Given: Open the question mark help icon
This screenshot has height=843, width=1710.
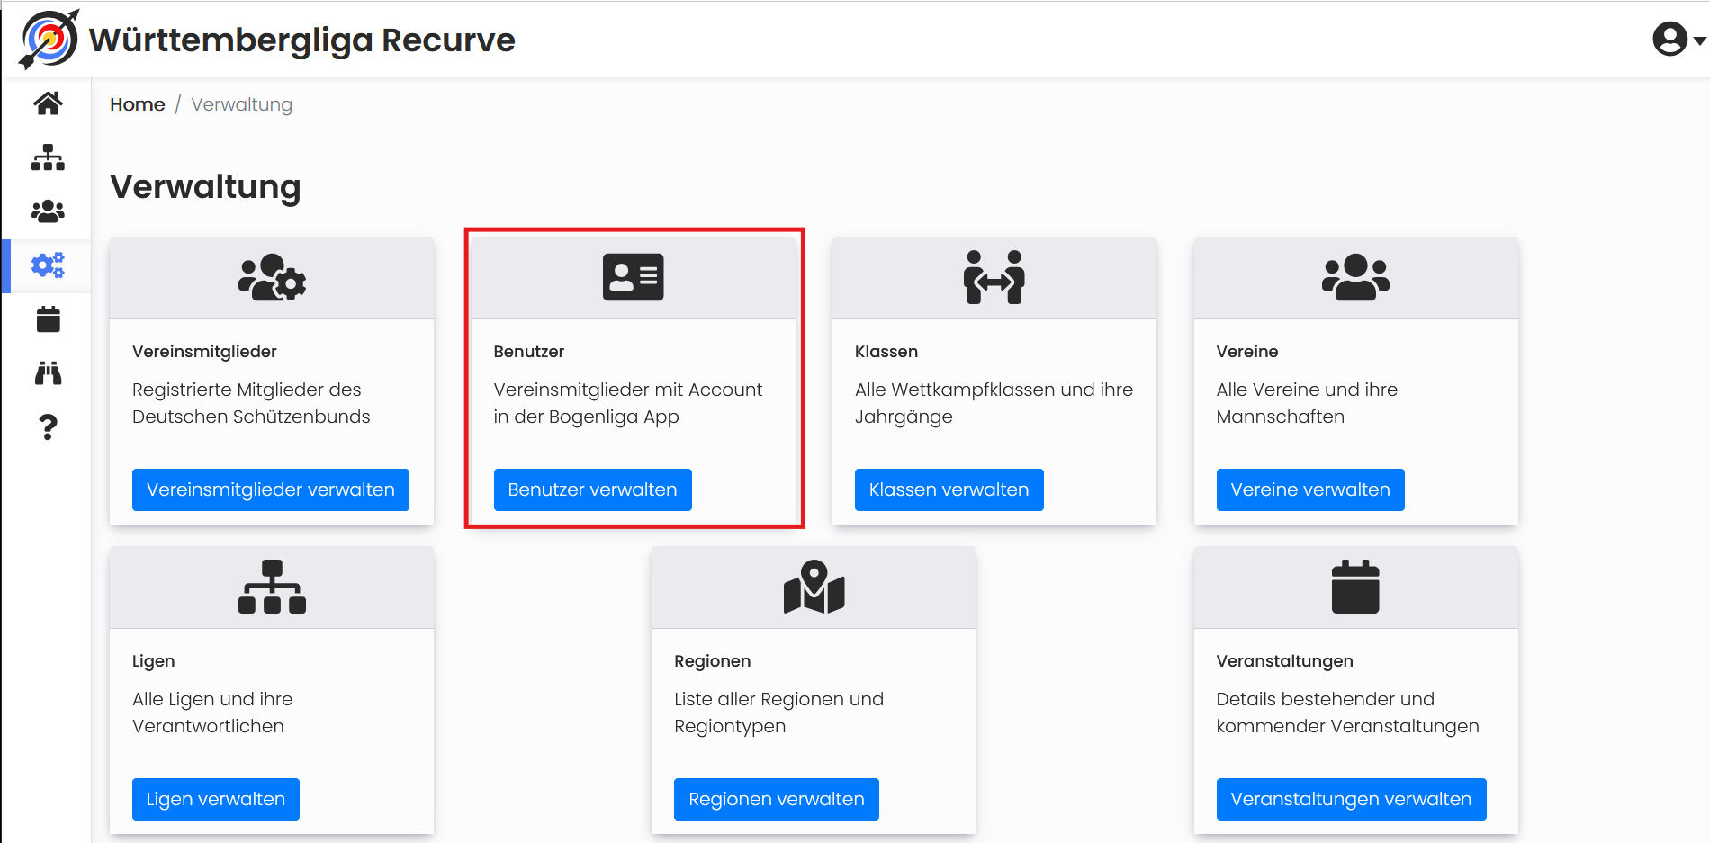Looking at the screenshot, I should pyautogui.click(x=48, y=427).
